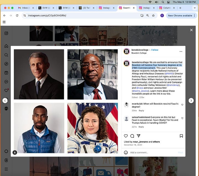Open macOS Spotlight search
The image size is (199, 176).
[163, 2]
